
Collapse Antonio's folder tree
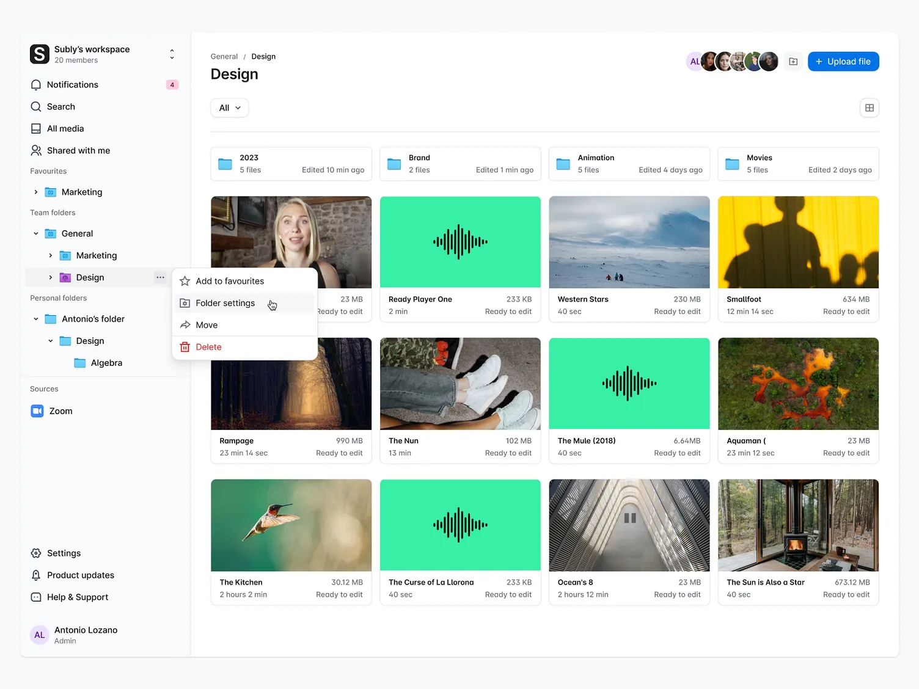(36, 319)
